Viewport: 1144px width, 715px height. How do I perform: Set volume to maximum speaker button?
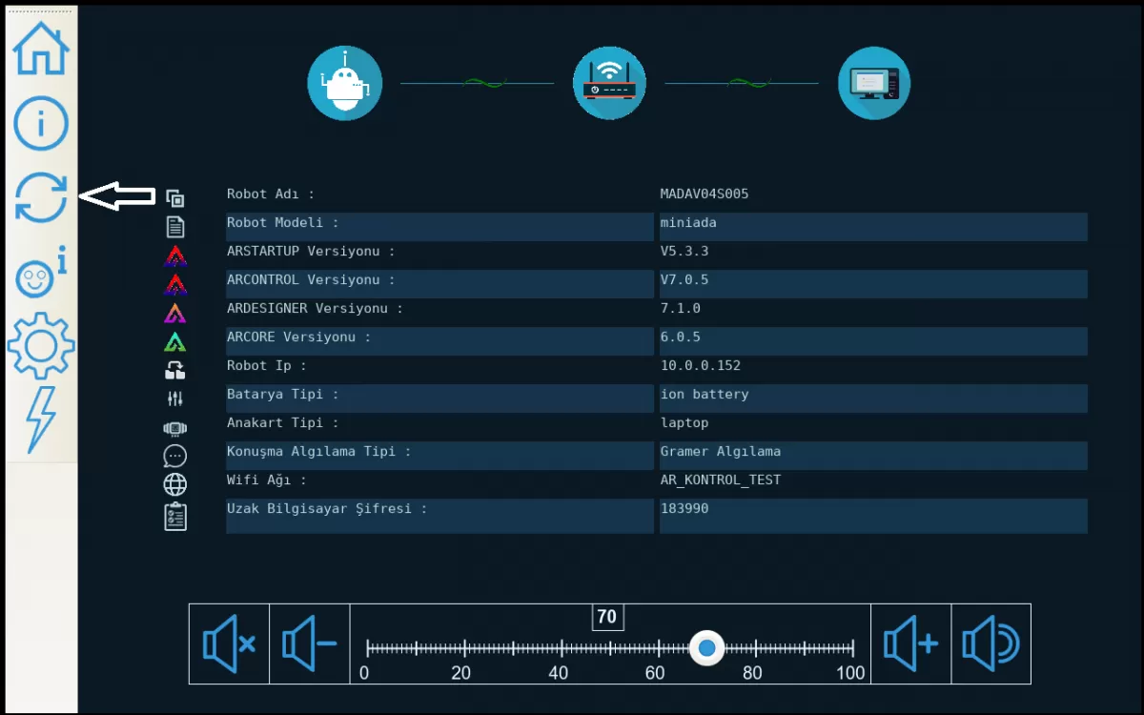pyautogui.click(x=991, y=644)
